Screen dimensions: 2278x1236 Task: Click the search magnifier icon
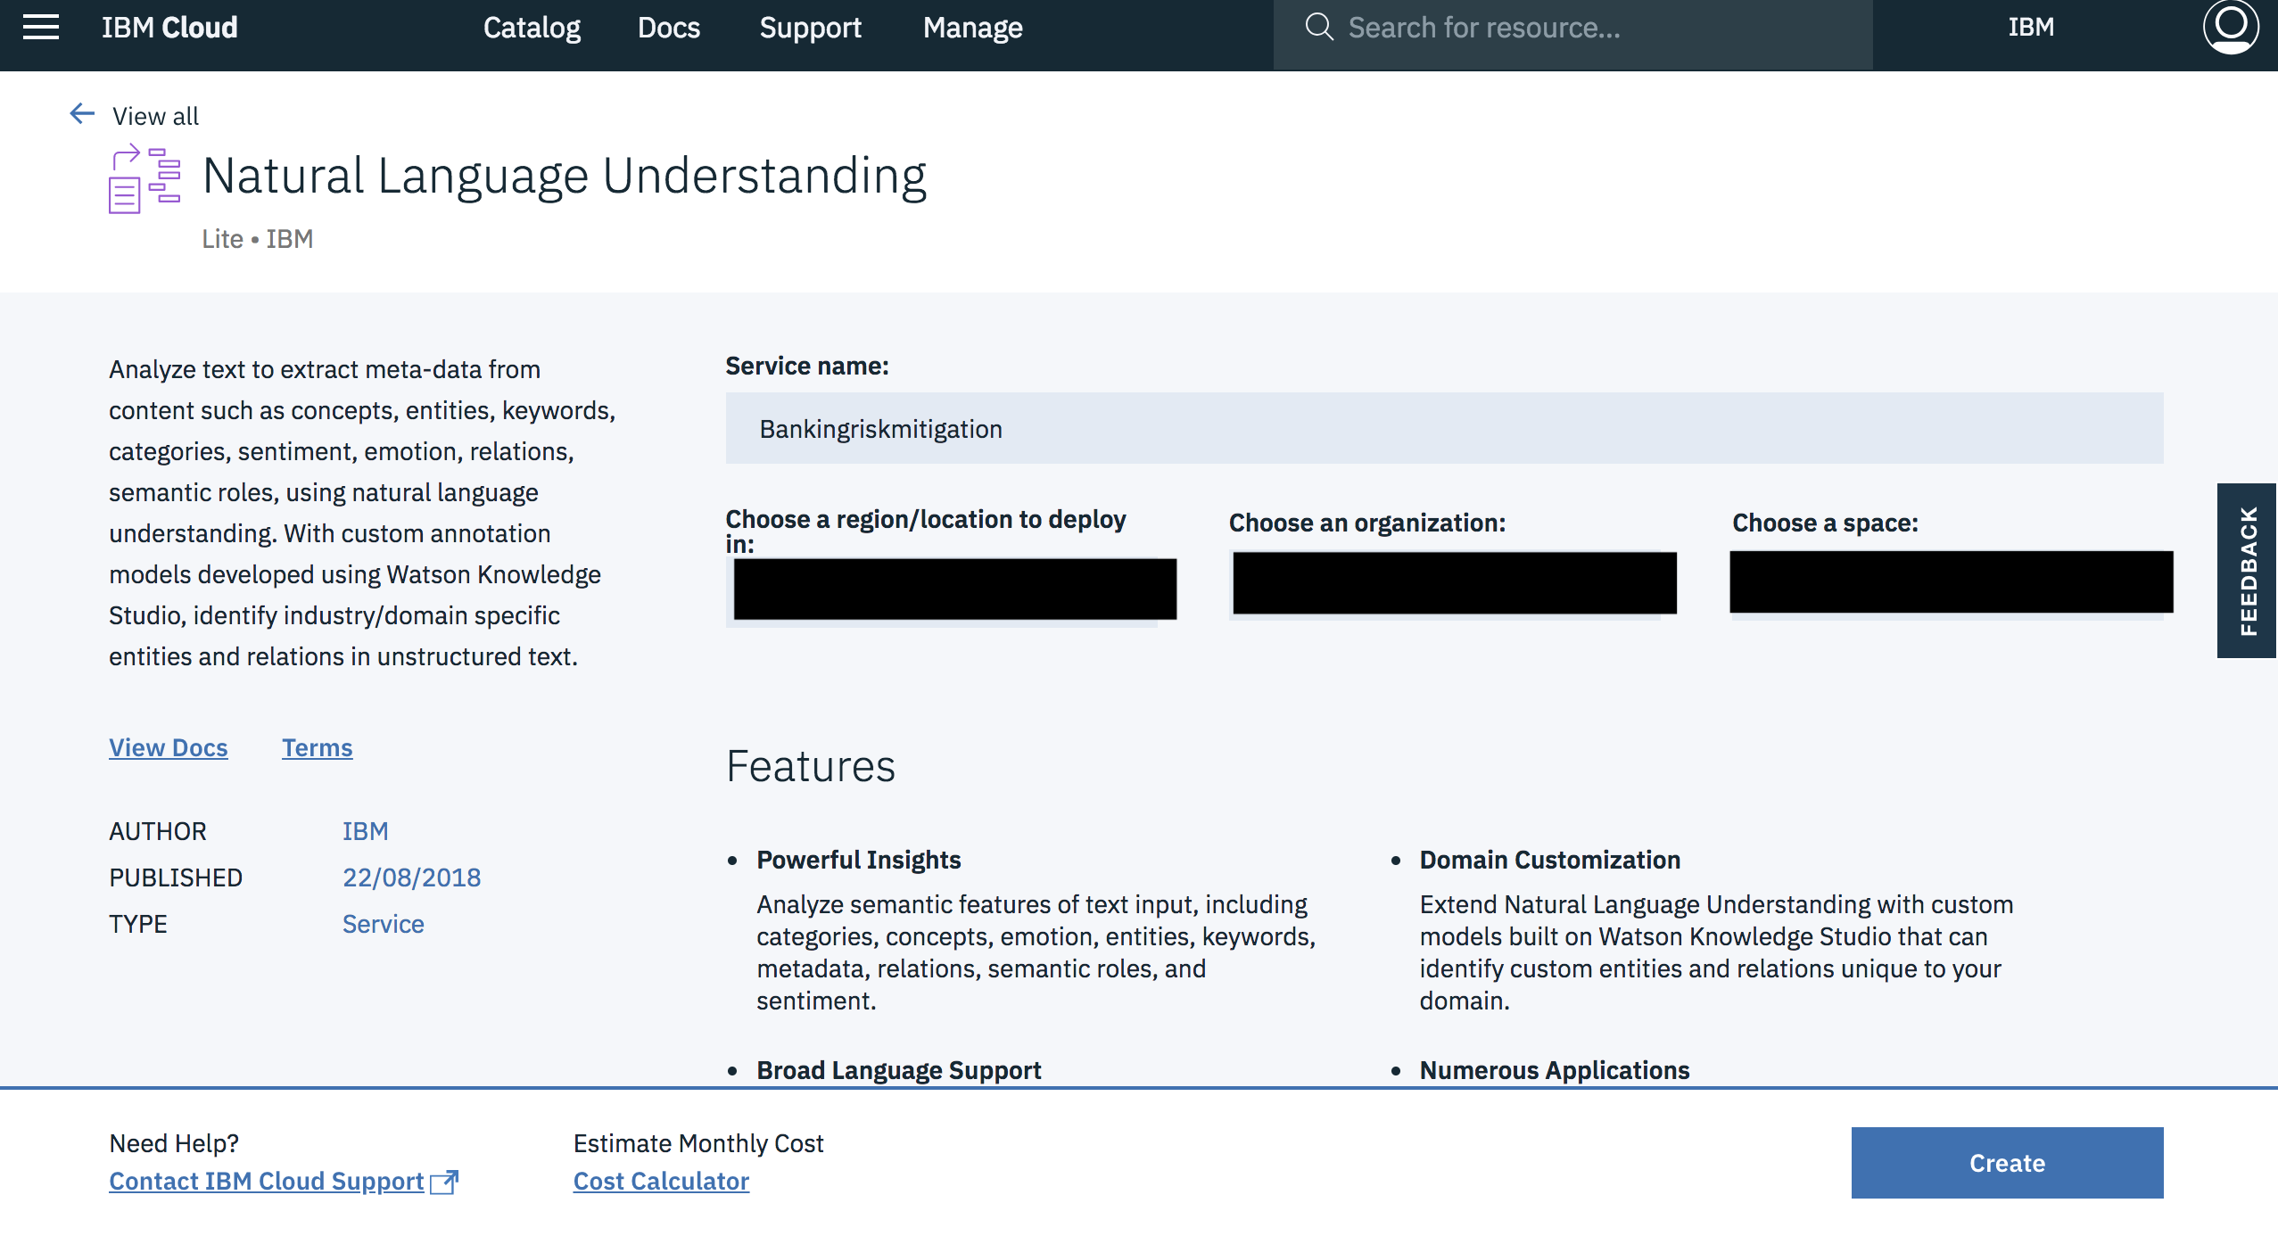coord(1318,28)
